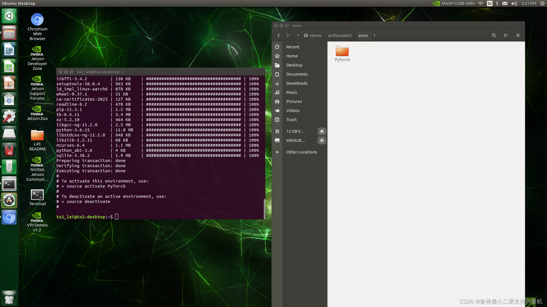
Task: Click the back navigation button in file manager
Action: tap(278, 35)
